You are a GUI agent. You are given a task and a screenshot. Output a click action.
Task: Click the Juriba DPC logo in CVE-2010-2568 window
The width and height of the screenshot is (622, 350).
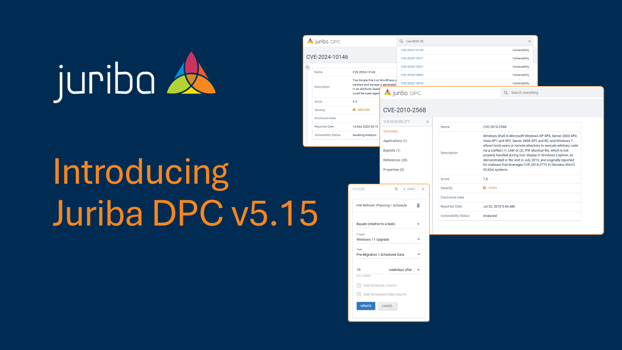pyautogui.click(x=402, y=92)
